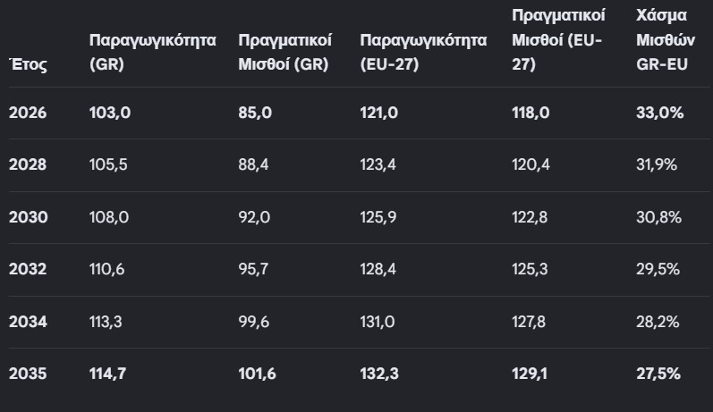Viewport: 713px width, 412px height.
Task: Click the 2034 year cell
Action: (28, 322)
